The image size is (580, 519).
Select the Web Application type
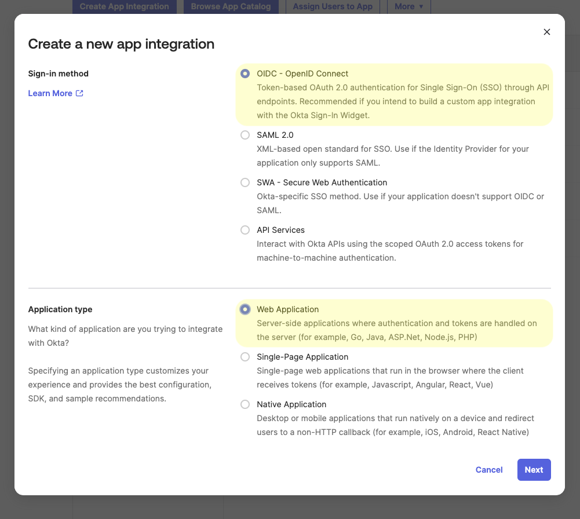point(245,309)
